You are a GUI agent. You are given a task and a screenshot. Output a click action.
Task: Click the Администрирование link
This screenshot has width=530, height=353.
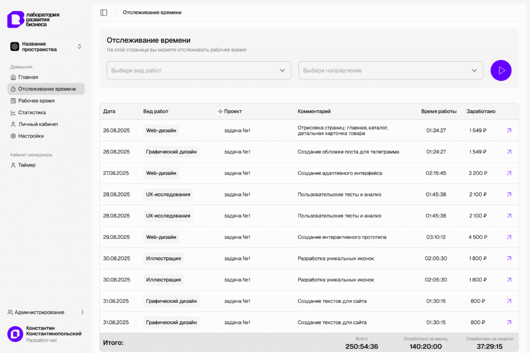pos(39,312)
